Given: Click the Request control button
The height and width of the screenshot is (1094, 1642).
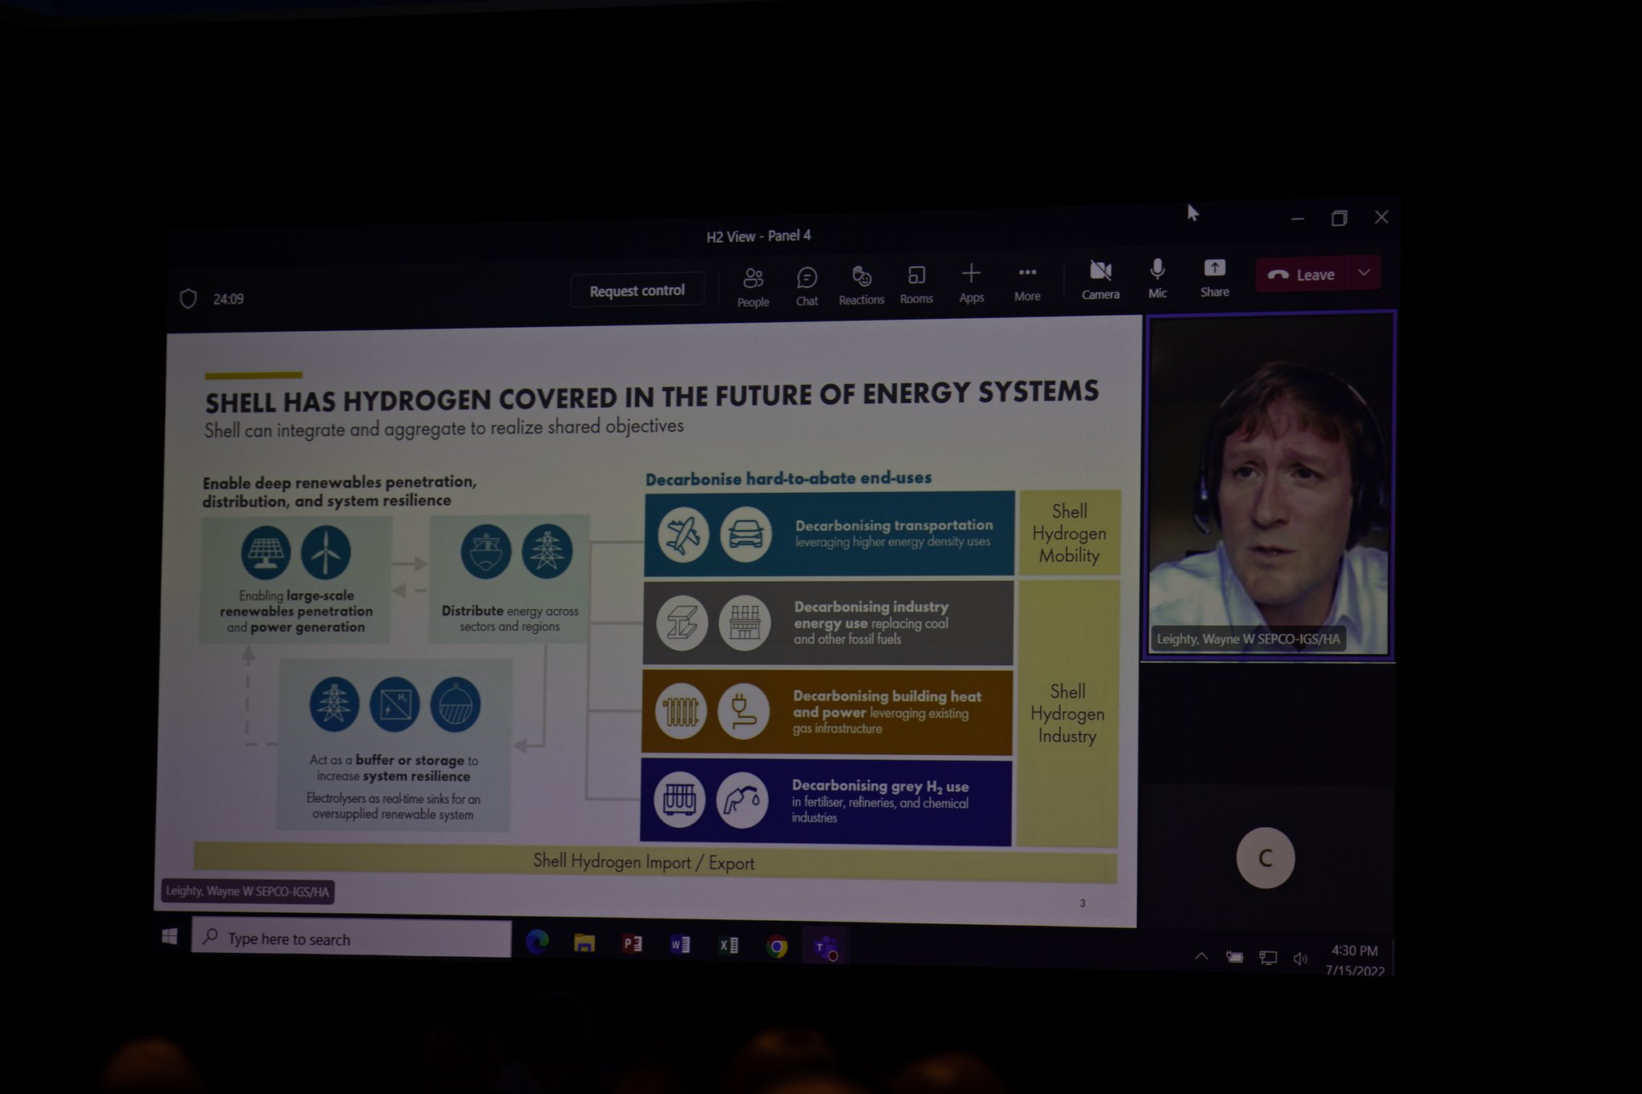Looking at the screenshot, I should coord(637,290).
